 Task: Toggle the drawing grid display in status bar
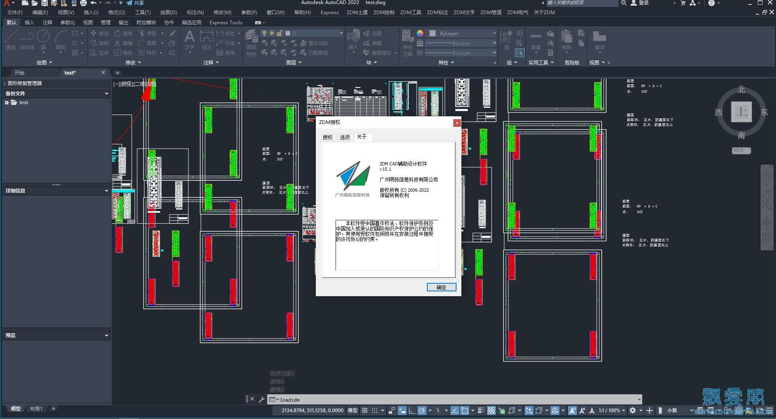click(x=364, y=410)
